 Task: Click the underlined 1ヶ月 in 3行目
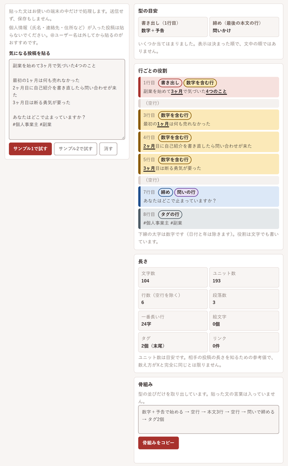click(163, 124)
